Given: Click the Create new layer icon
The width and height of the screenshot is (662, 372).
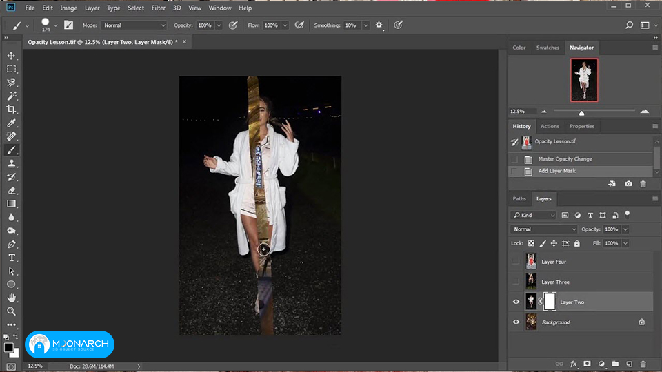Looking at the screenshot, I should [x=629, y=364].
